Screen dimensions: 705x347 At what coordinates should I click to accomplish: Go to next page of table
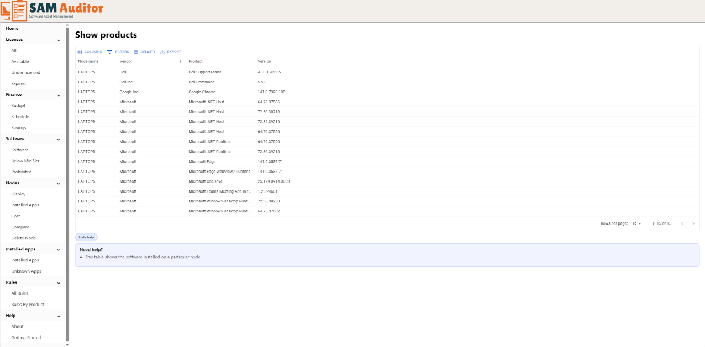(x=693, y=223)
